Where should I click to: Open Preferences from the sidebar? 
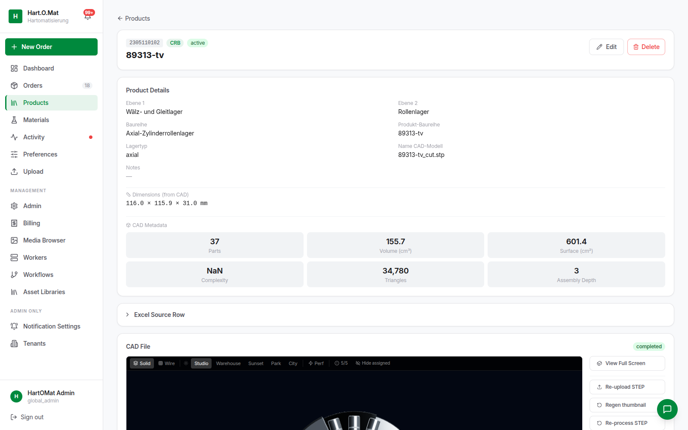coord(51,154)
